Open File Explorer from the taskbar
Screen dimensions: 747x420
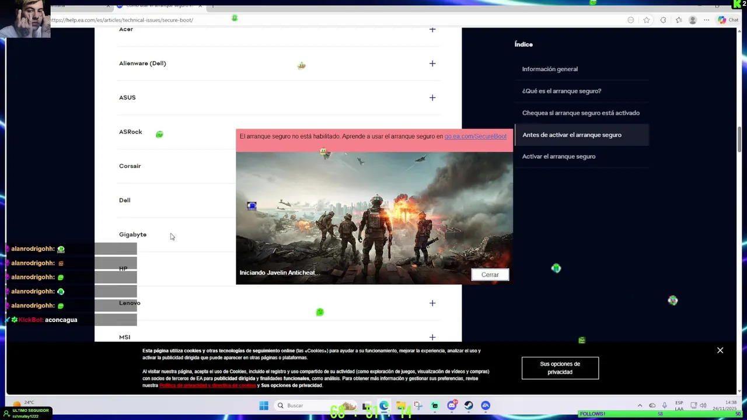pos(401,405)
